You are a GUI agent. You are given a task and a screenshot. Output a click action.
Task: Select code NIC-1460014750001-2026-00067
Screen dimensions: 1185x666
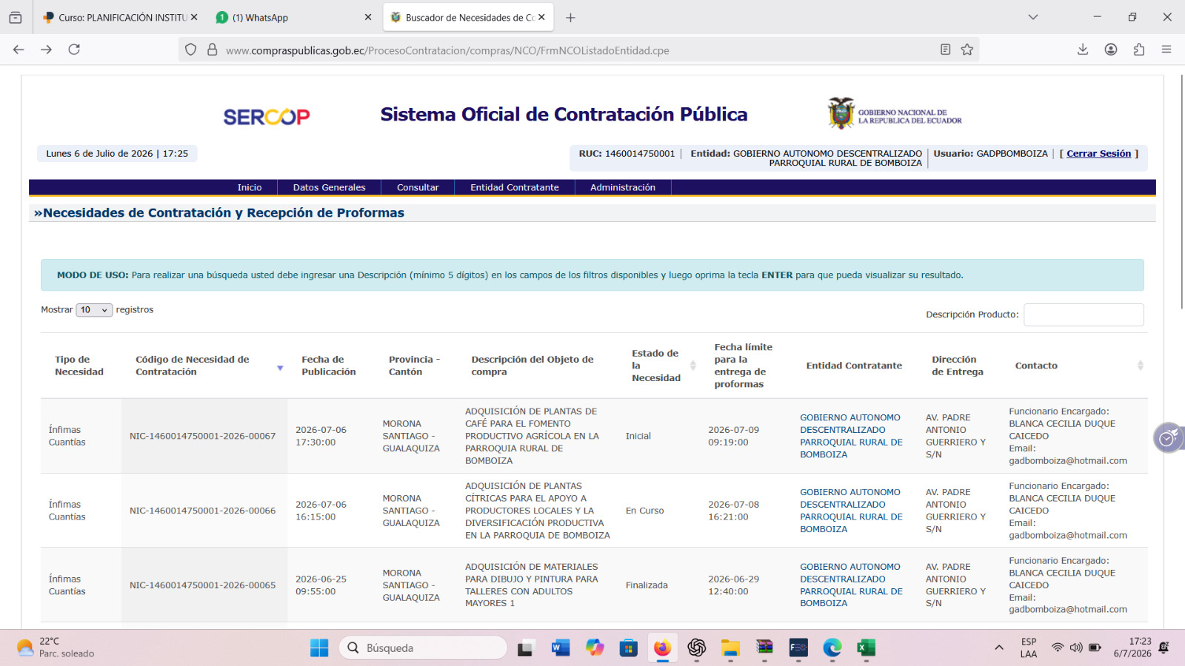click(x=202, y=436)
